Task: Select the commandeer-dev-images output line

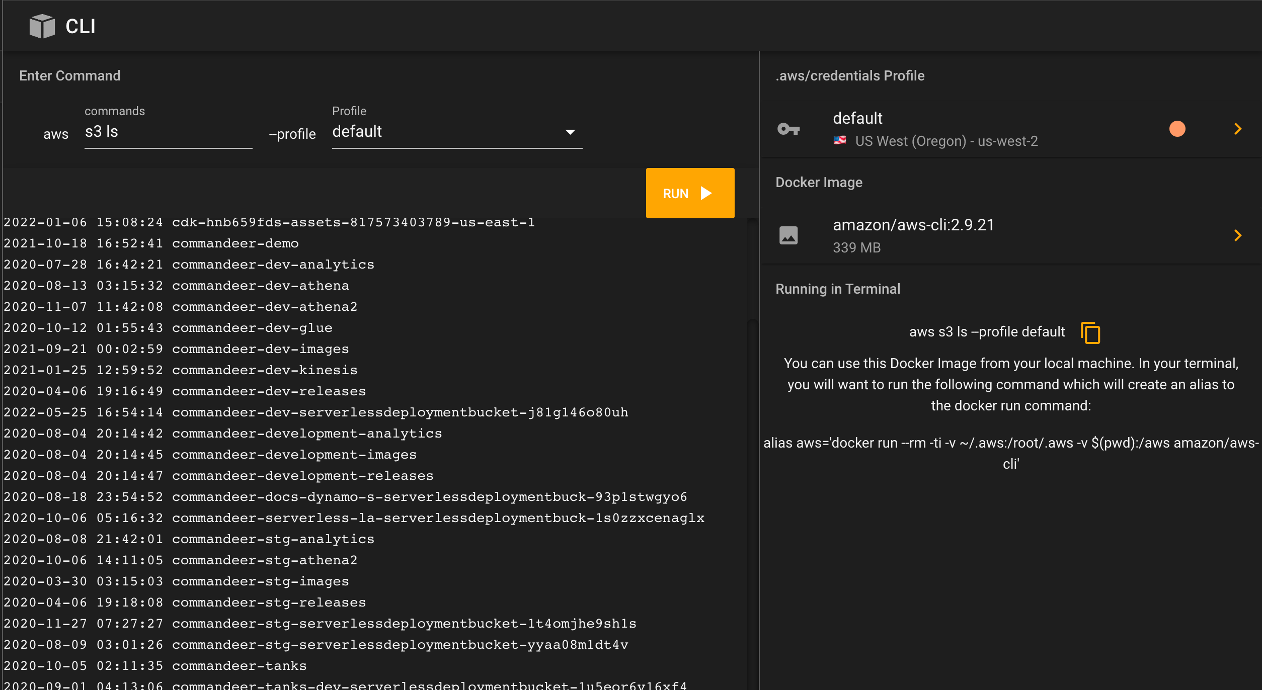Action: point(177,349)
